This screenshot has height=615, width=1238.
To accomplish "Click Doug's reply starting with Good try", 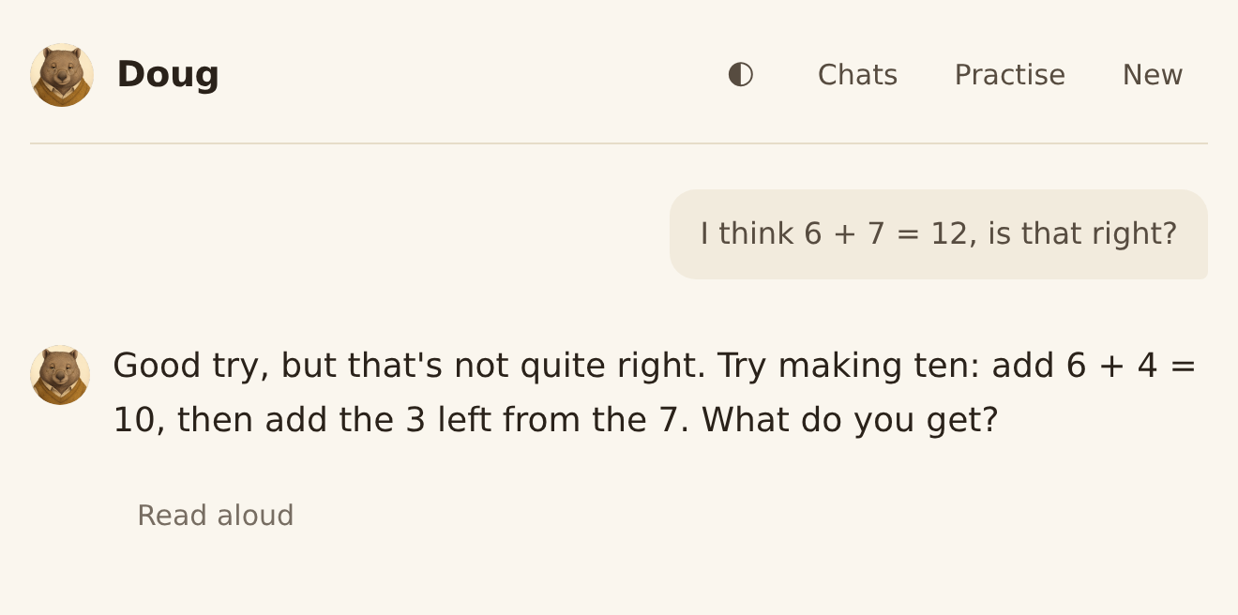I will (x=655, y=393).
